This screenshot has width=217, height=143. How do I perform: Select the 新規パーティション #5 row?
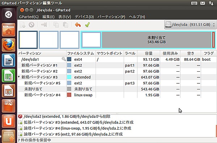(117, 83)
